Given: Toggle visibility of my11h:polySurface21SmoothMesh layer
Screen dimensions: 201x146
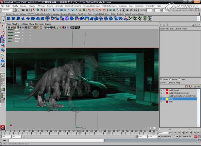Looking at the screenshot, I should click(161, 96).
